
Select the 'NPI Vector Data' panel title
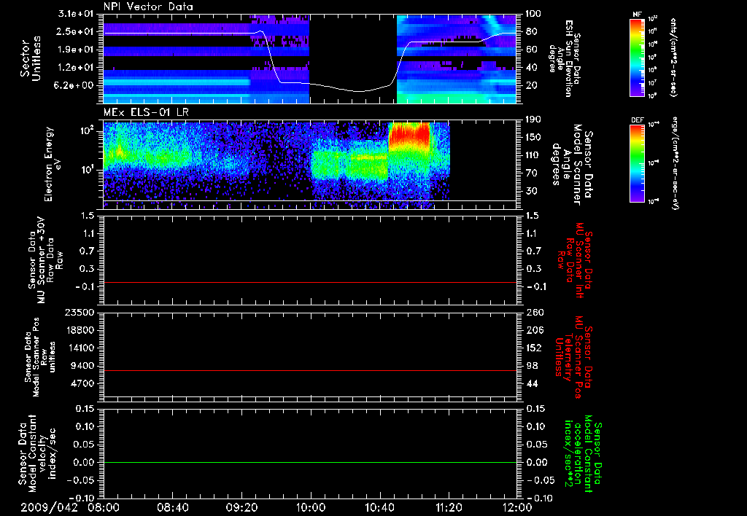tap(148, 7)
